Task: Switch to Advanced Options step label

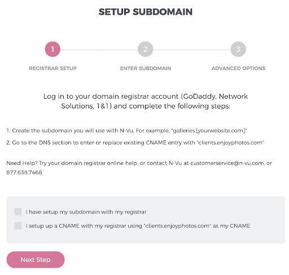Action: 238,68
